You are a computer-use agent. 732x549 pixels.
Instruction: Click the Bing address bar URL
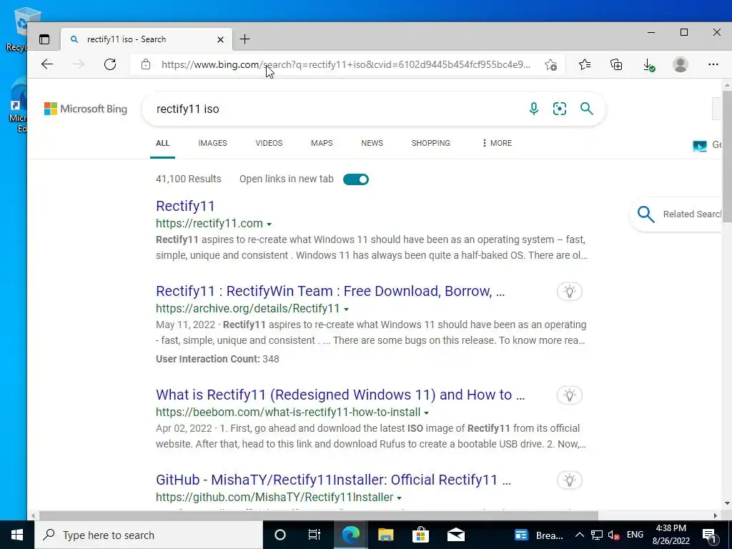pos(345,64)
